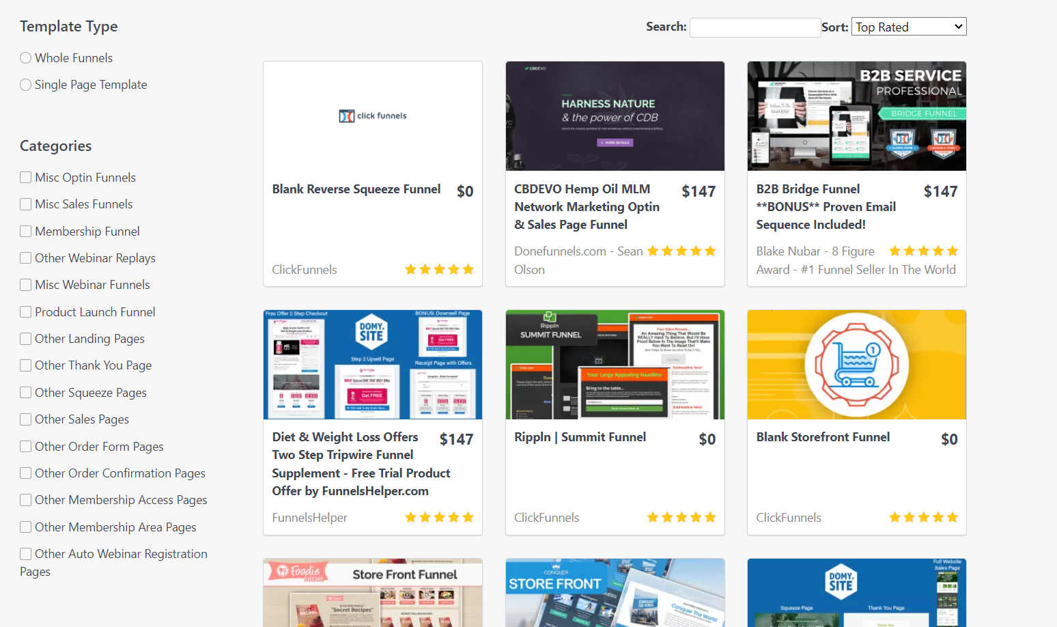Screen dimensions: 1057x627
Task: Check the Misc Sales Funnels category
Action: click(26, 204)
